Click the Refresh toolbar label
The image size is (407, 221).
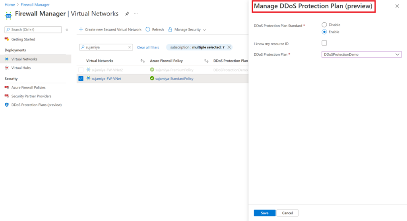158,29
